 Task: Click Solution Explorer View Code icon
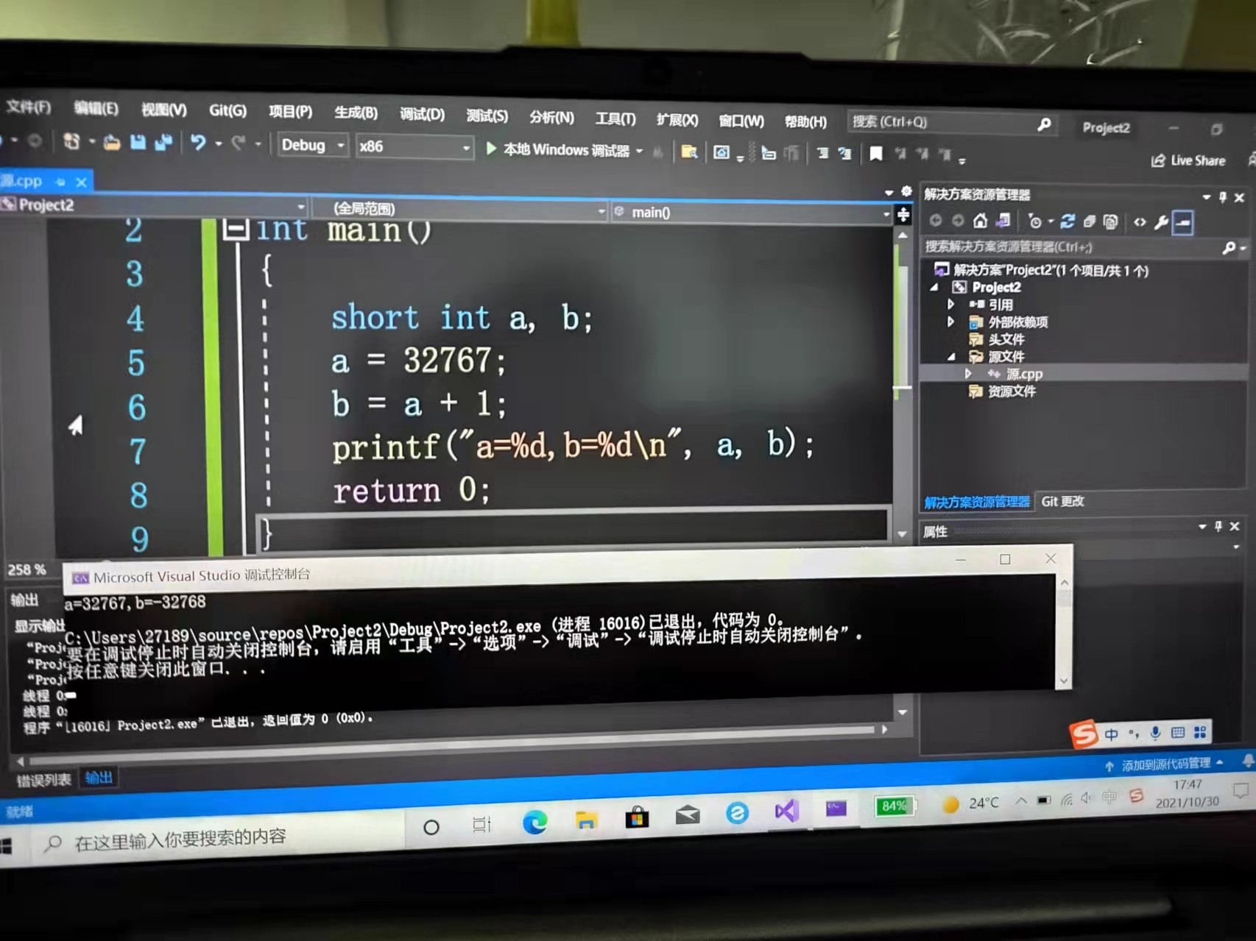click(1140, 222)
